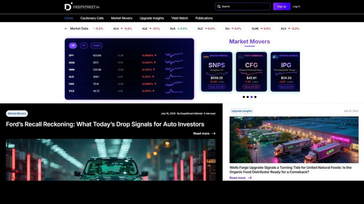Image resolution: width=364 pixels, height=204 pixels.
Task: Open the SNPS market mover card
Action: 216,72
